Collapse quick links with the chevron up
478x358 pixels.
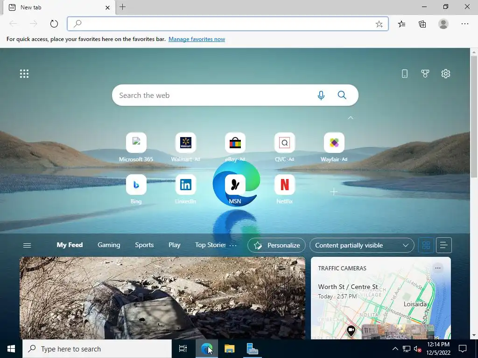coord(351,118)
